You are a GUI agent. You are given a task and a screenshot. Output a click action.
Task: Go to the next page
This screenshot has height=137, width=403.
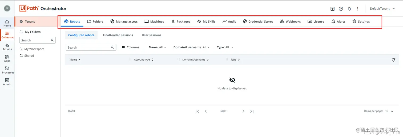(243, 111)
